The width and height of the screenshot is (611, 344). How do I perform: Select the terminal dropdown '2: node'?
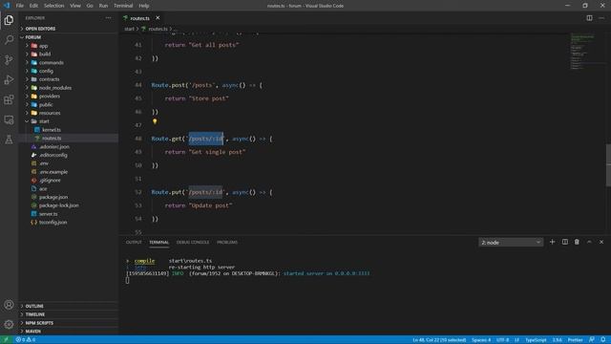point(511,242)
